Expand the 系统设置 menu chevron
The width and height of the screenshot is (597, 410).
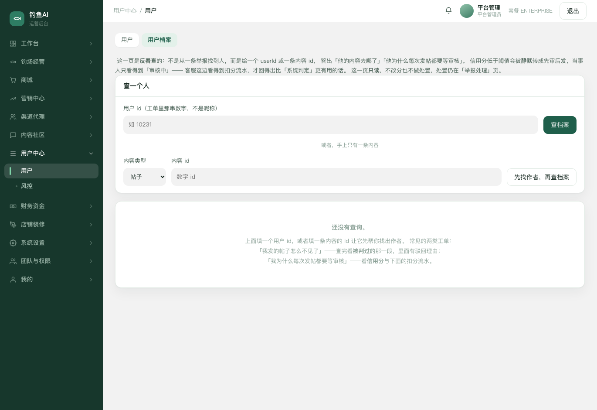(91, 243)
